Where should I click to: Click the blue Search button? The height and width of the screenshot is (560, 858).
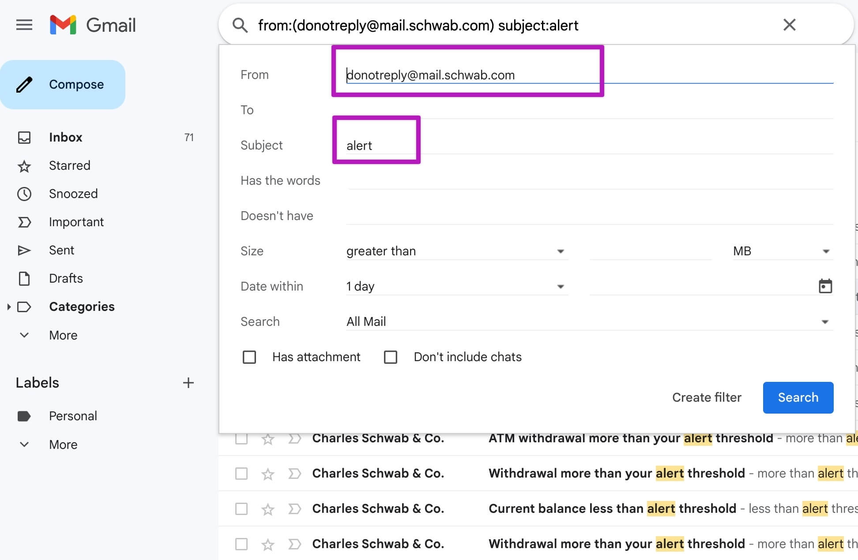pyautogui.click(x=798, y=397)
